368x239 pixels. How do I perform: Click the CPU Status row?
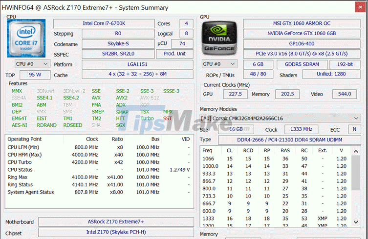[x=99, y=170]
